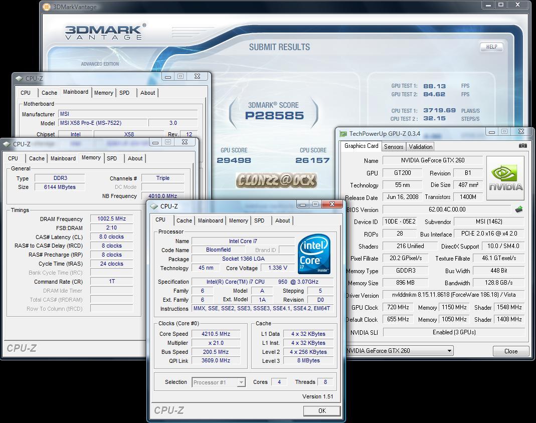The image size is (536, 423).
Task: Click the P28585 3DMark score
Action: pyautogui.click(x=274, y=115)
